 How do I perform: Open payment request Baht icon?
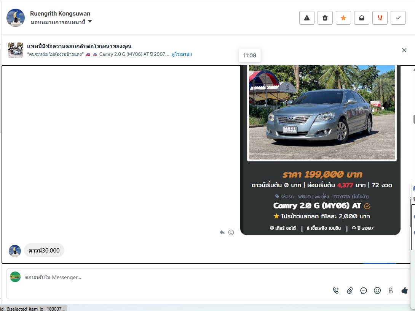point(391,290)
